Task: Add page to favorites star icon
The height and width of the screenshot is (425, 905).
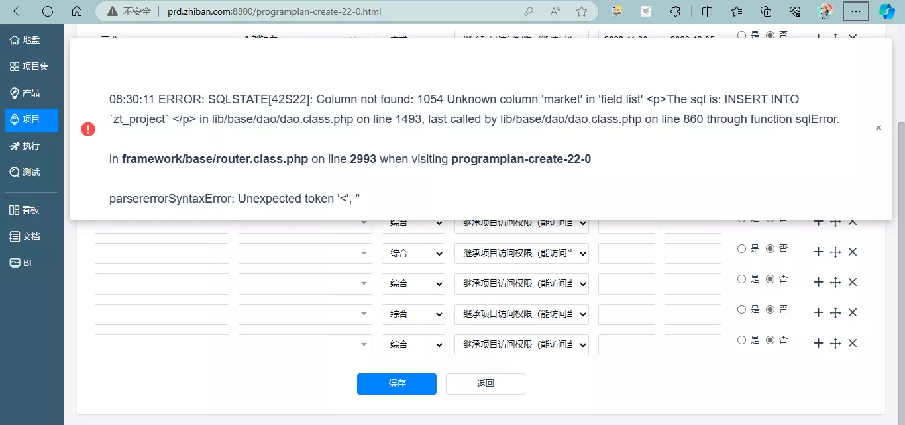Action: [582, 11]
